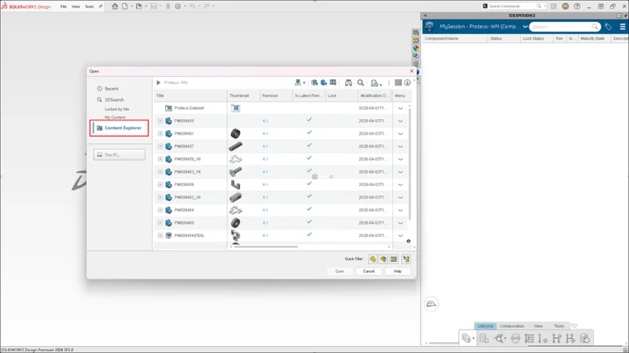The height and width of the screenshot is (353, 629).
Task: Click the 3DEXPERIENCE compass icon
Action: click(429, 27)
